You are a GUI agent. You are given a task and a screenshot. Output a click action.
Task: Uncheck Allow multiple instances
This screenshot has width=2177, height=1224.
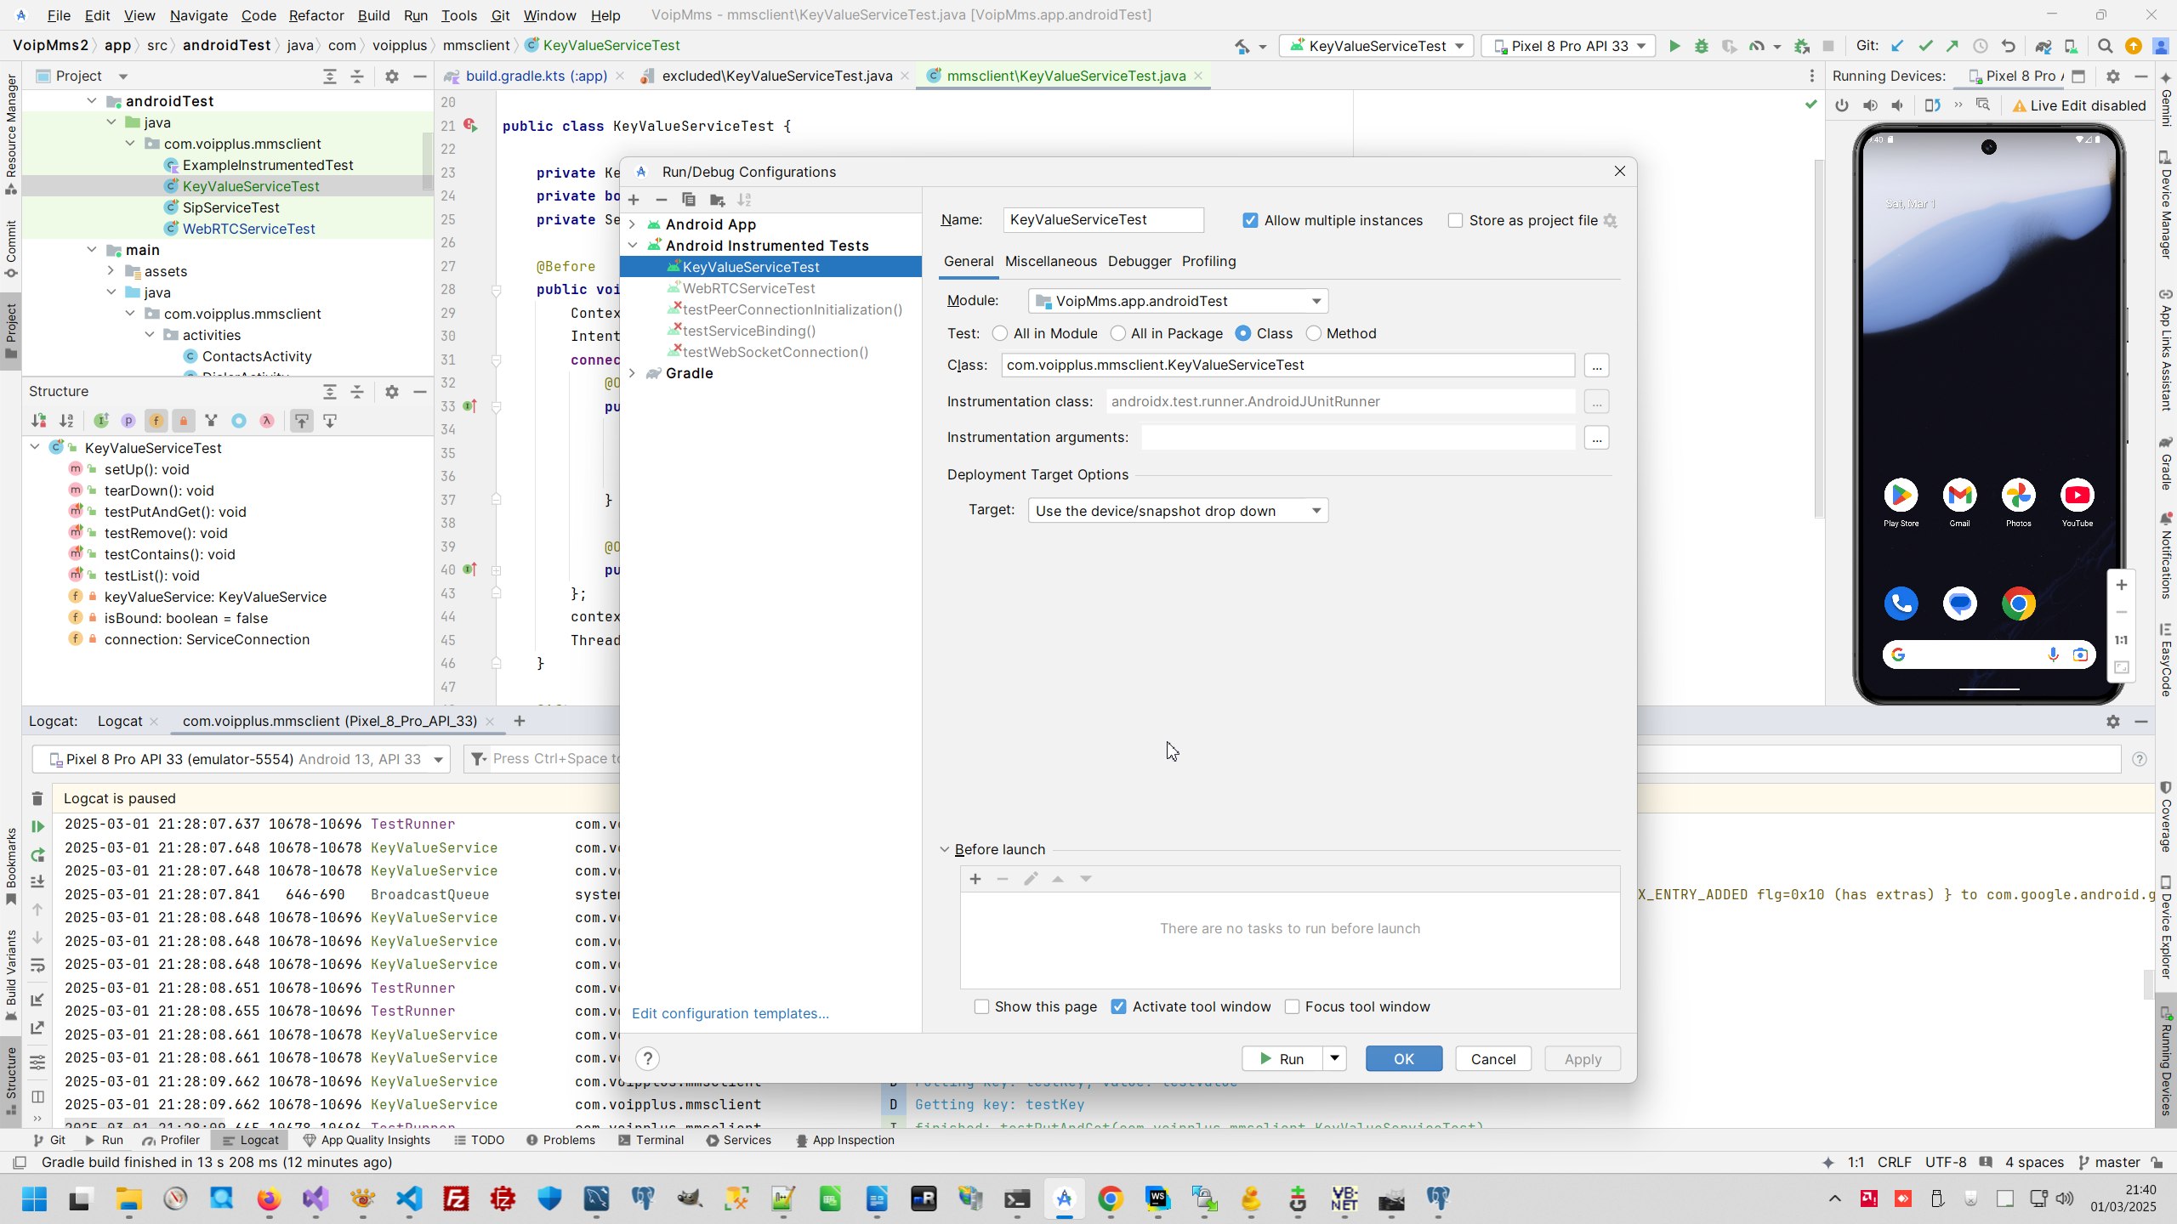pos(1250,220)
